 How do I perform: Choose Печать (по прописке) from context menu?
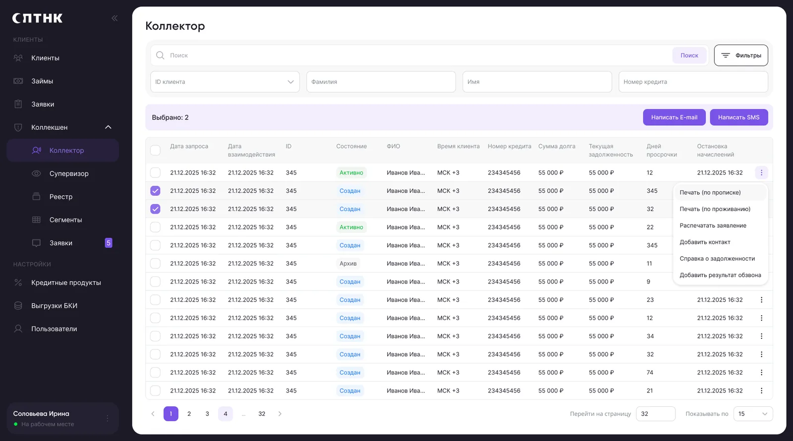(x=720, y=192)
